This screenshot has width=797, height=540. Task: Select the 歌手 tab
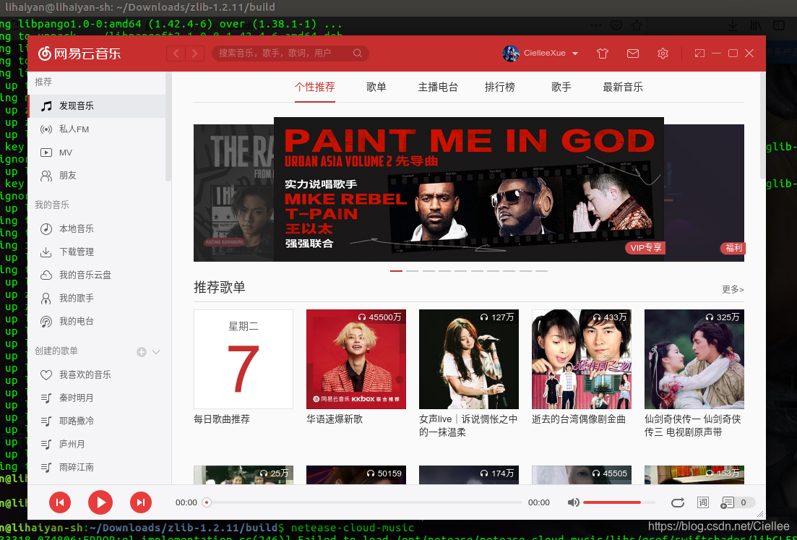pos(561,87)
